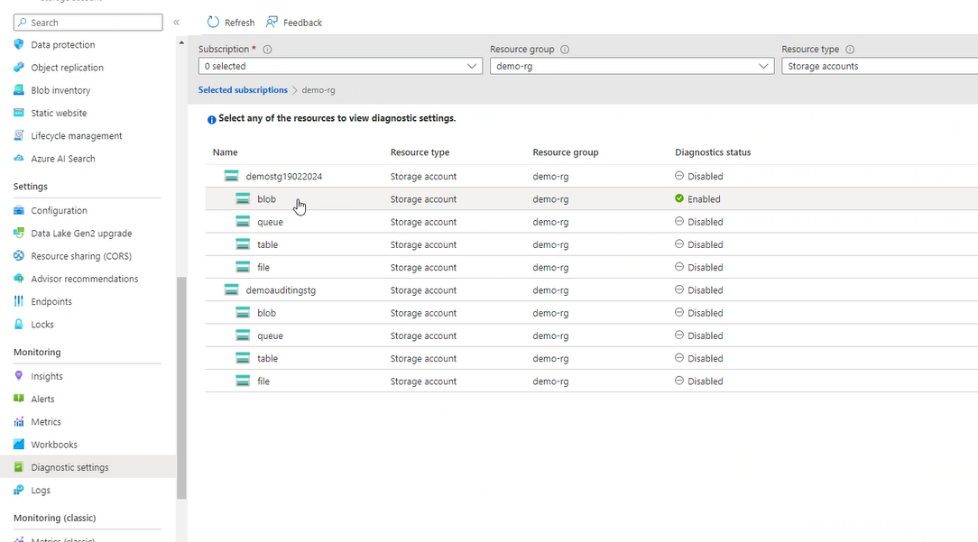Click the Workbooks icon
Screen dimensions: 978x542
click(19, 445)
